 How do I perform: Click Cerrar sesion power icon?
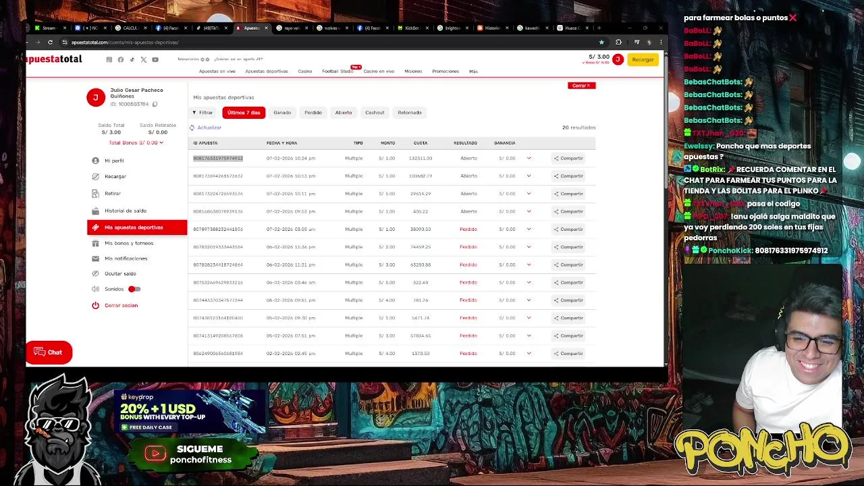tap(95, 305)
